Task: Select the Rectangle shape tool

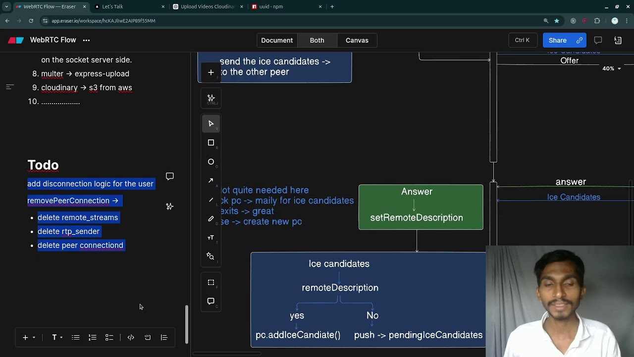Action: click(x=211, y=143)
